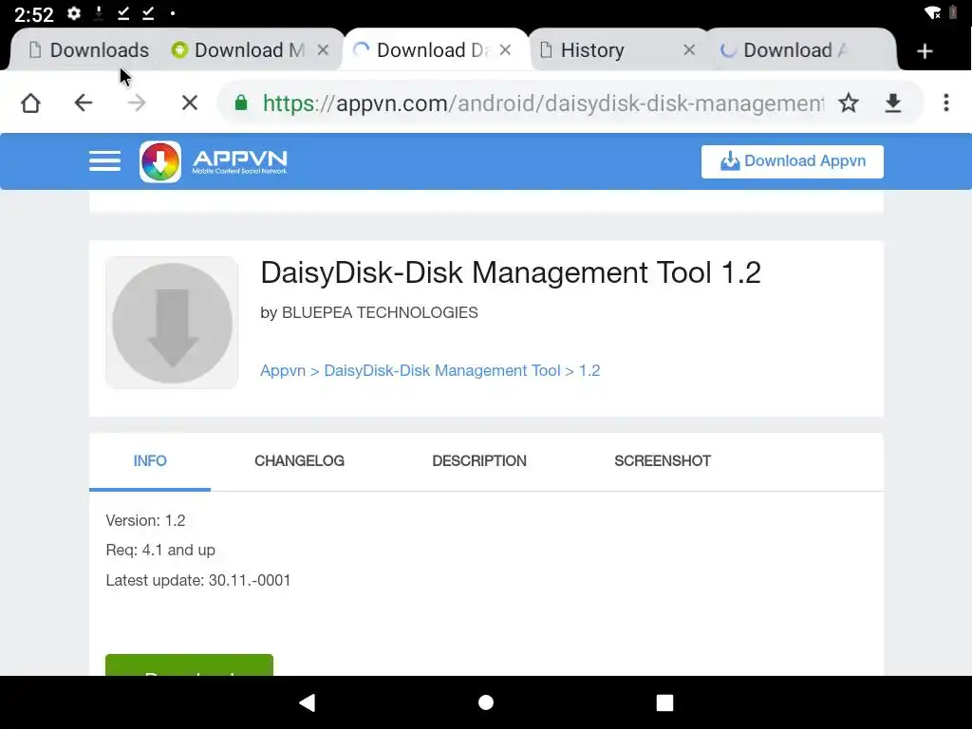Click the DaisyDisk-Disk Management Tool 1.2 title

510,272
